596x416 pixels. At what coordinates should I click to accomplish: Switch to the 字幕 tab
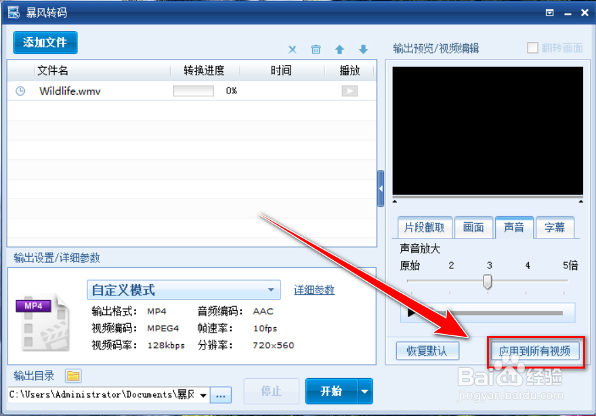click(555, 228)
